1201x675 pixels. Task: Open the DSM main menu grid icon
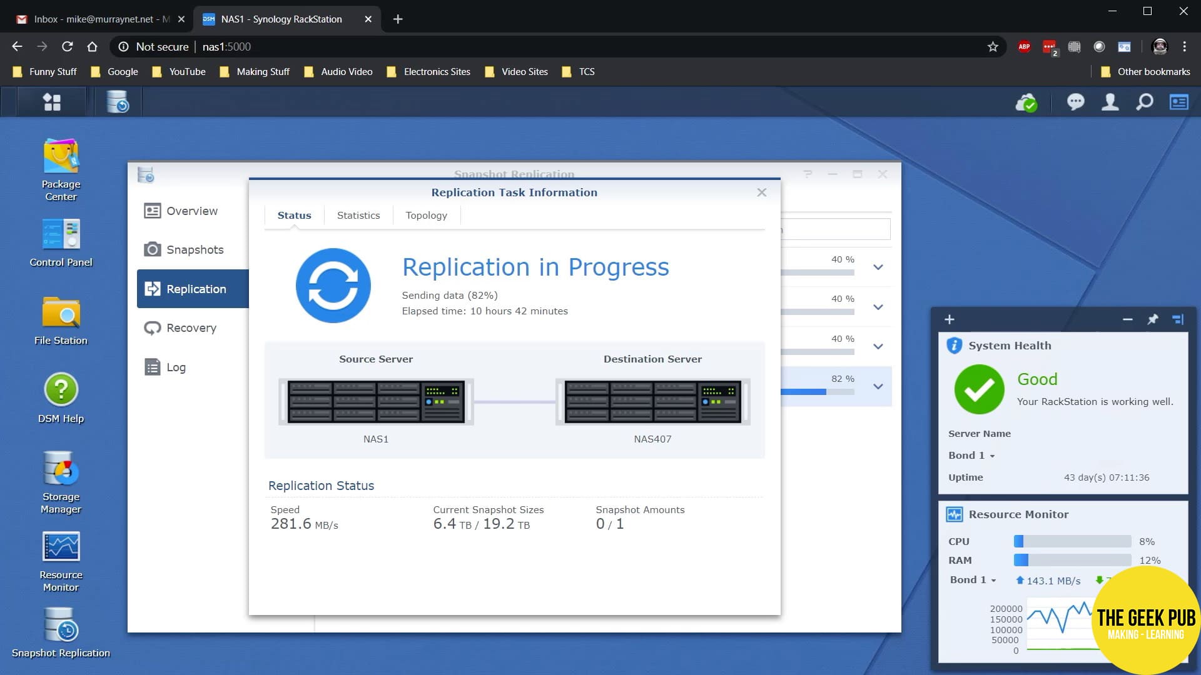pyautogui.click(x=51, y=101)
